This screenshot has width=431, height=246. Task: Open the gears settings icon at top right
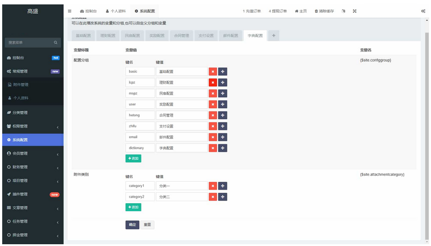(423, 11)
